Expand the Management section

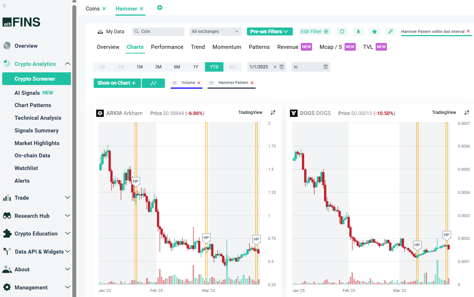pyautogui.click(x=67, y=287)
